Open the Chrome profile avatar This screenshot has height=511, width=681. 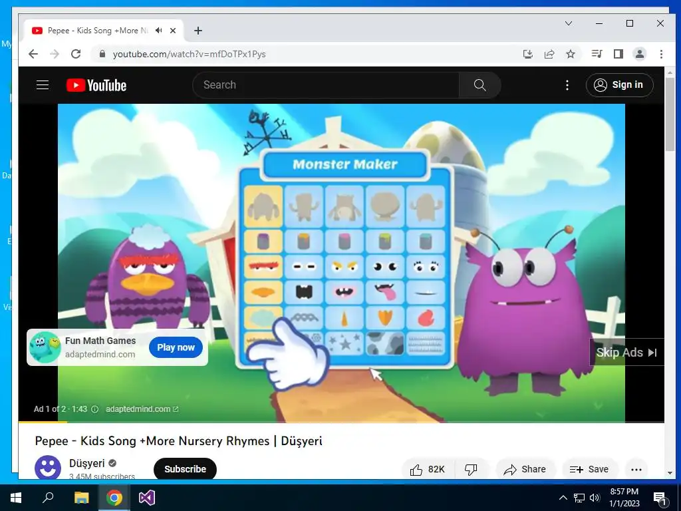(640, 54)
